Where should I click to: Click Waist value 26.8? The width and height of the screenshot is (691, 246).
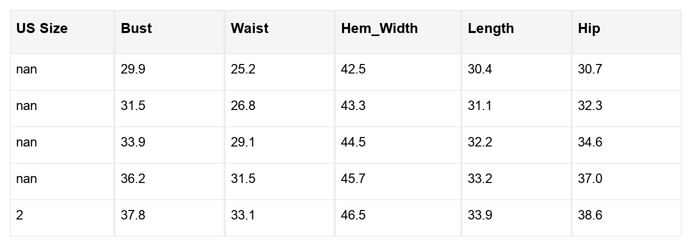click(243, 105)
